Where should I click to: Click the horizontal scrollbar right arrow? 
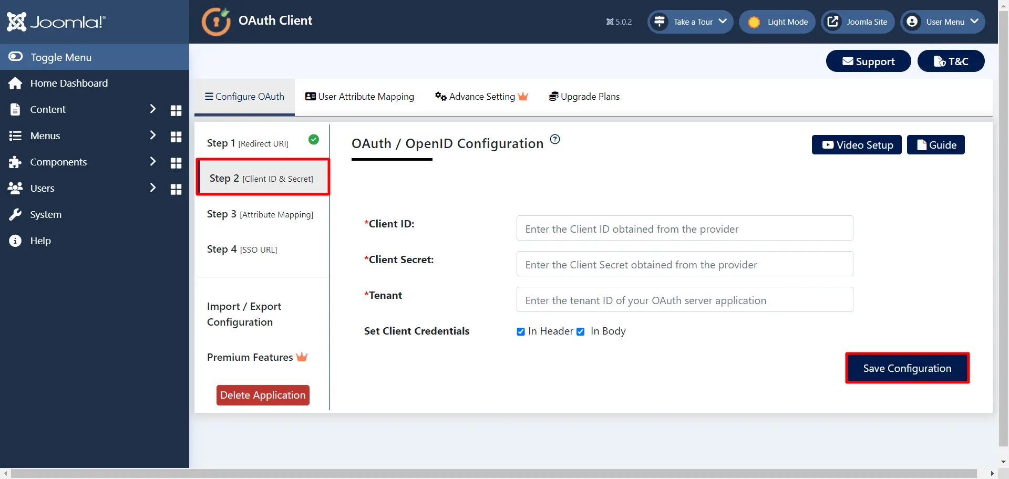pos(992,474)
